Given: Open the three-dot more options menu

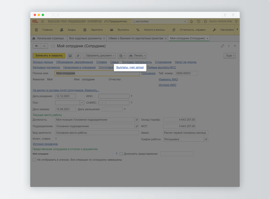Looking at the screenshot, I should point(229,46).
